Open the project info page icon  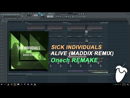66,16
